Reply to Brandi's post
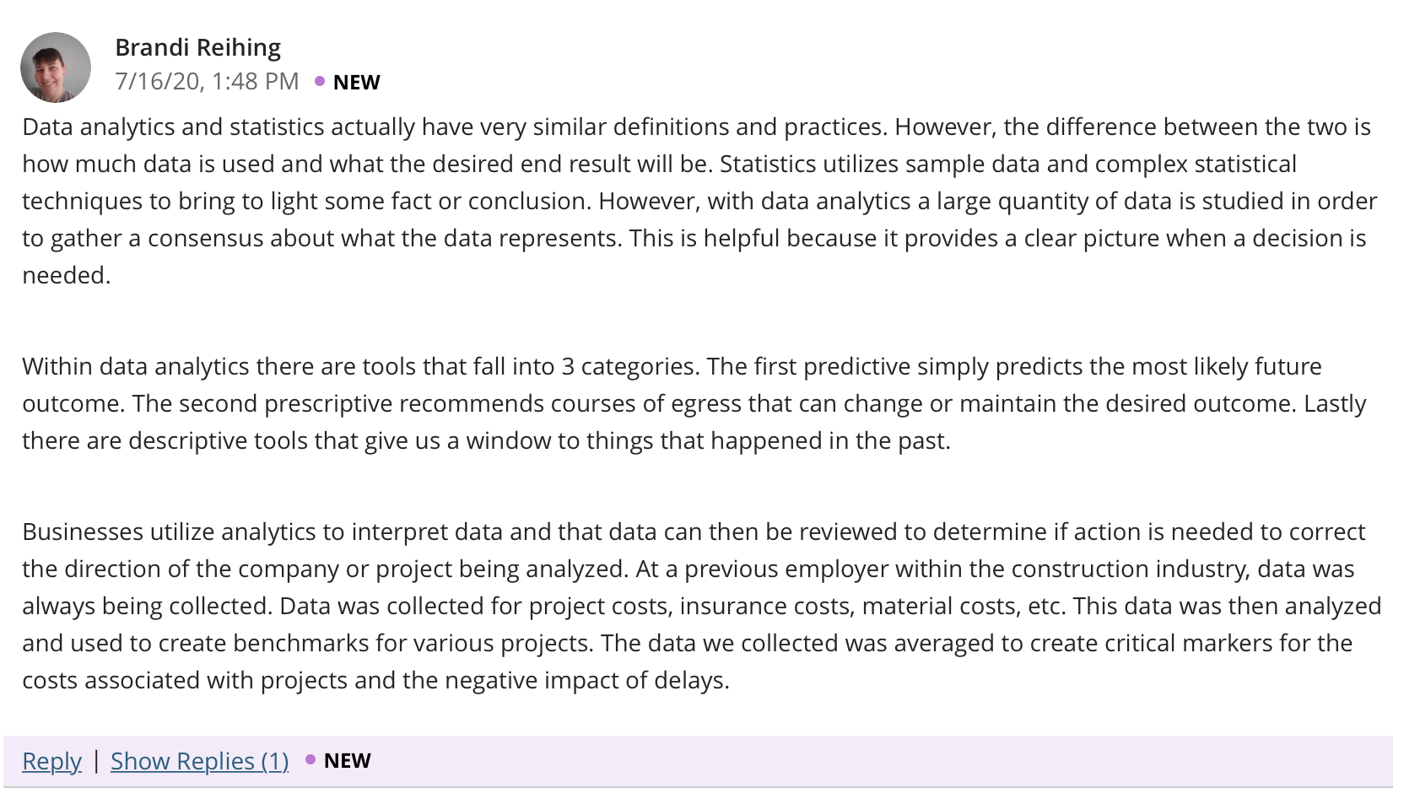The image size is (1404, 788). click(x=51, y=761)
